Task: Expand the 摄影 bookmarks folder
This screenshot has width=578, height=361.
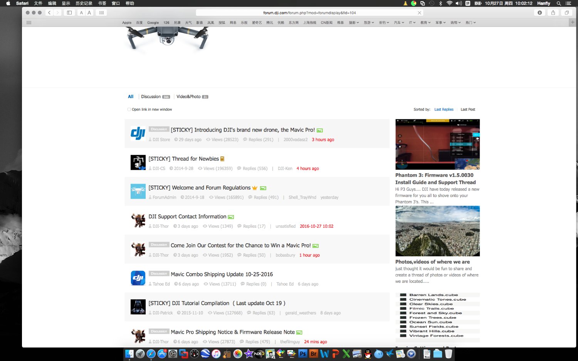Action: 354,23
